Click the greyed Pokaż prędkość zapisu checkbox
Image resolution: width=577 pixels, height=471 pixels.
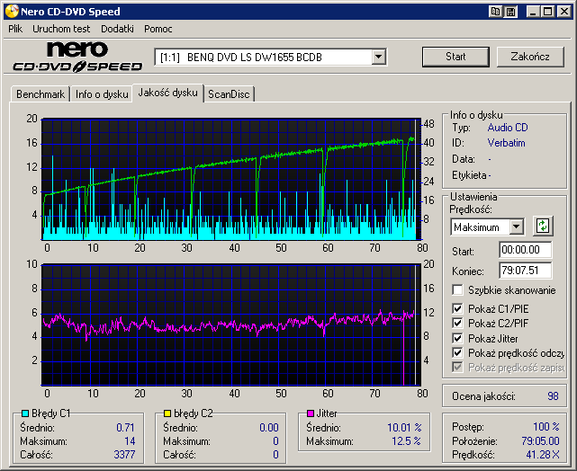click(x=457, y=367)
